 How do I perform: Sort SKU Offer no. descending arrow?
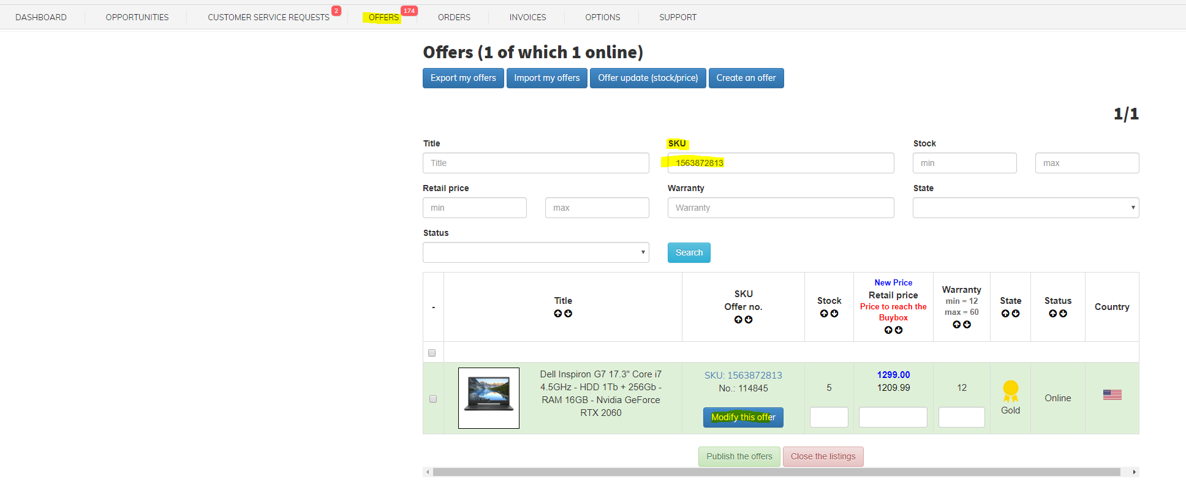coord(749,320)
